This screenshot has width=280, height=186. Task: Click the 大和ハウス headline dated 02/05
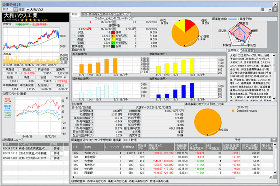pyautogui.click(x=33, y=158)
